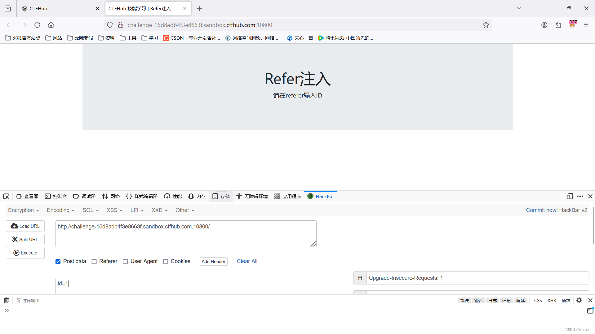Enable the Referer checkbox in HackBar
595x334 pixels.
point(94,262)
